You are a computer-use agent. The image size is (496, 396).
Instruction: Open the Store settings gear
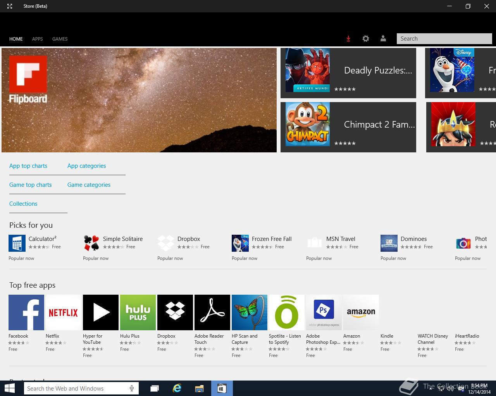coord(366,39)
